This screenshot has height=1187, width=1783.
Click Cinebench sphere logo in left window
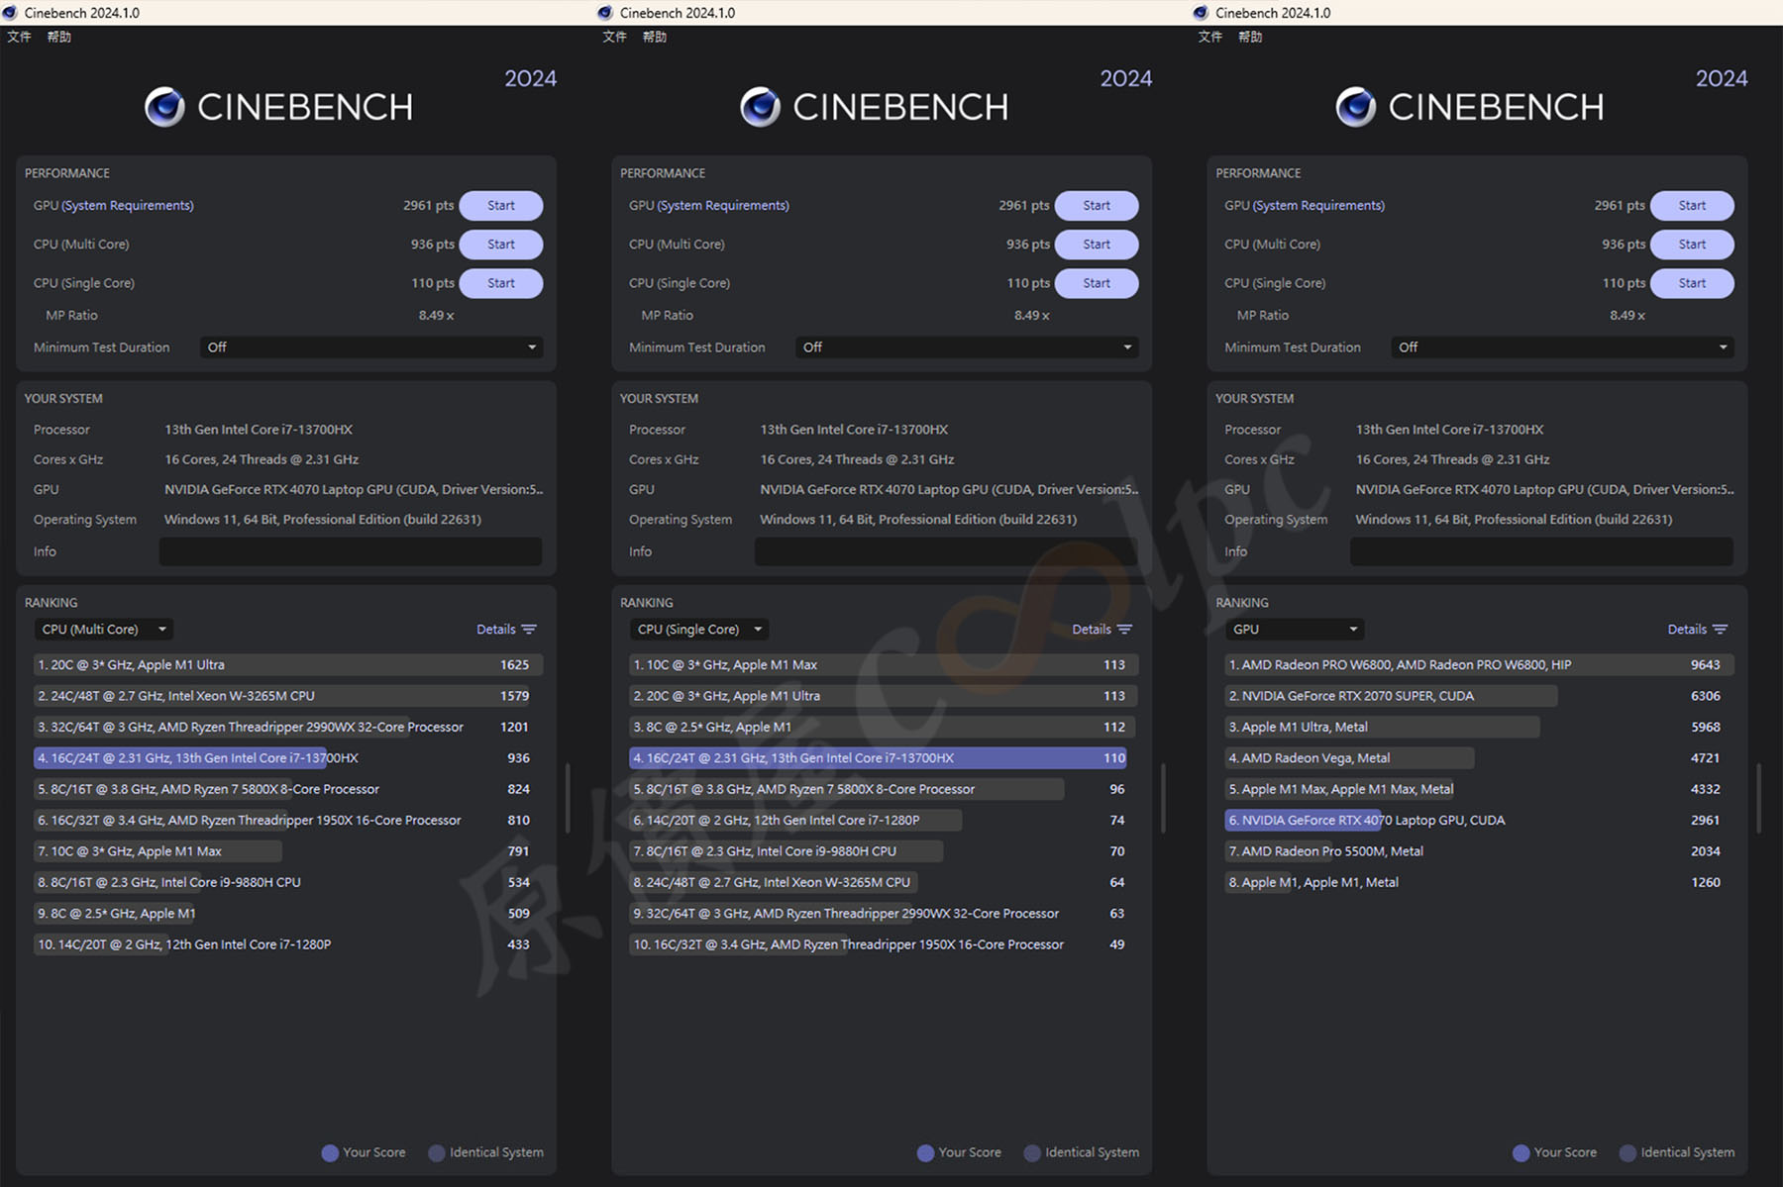(x=164, y=107)
